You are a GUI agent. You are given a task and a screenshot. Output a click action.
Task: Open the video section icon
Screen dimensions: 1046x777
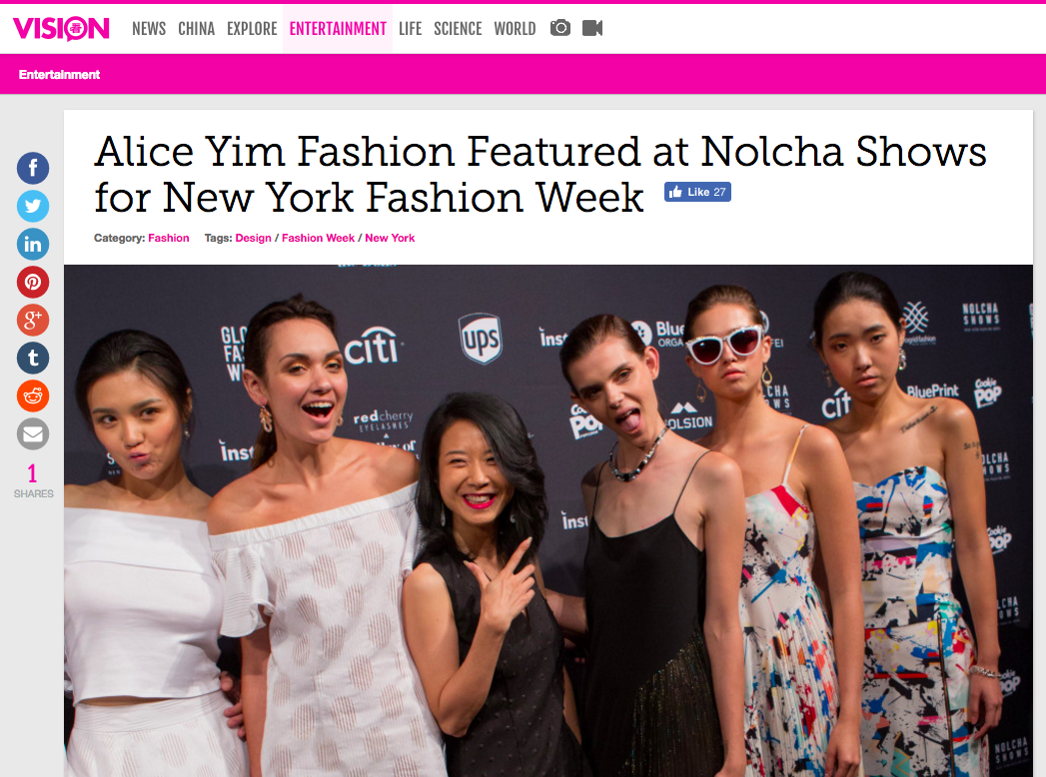pos(592,28)
